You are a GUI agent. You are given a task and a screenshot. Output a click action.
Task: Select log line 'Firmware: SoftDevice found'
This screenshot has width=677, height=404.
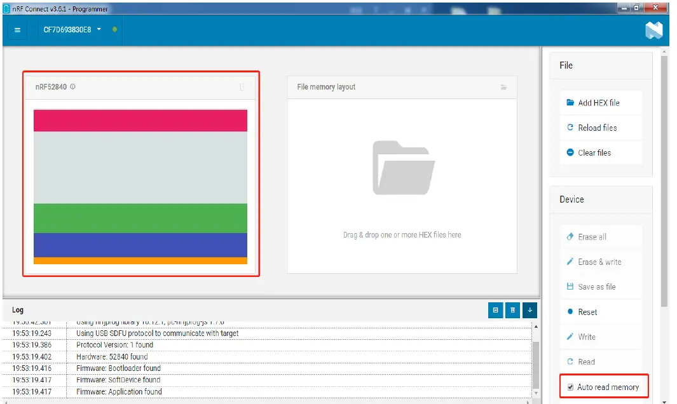point(267,380)
